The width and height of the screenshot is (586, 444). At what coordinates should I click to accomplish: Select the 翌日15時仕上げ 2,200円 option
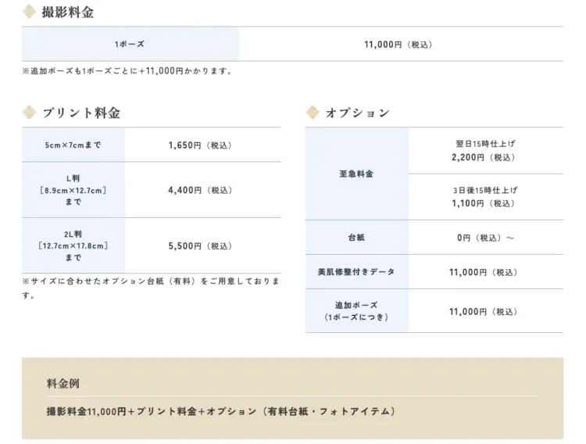click(x=484, y=151)
